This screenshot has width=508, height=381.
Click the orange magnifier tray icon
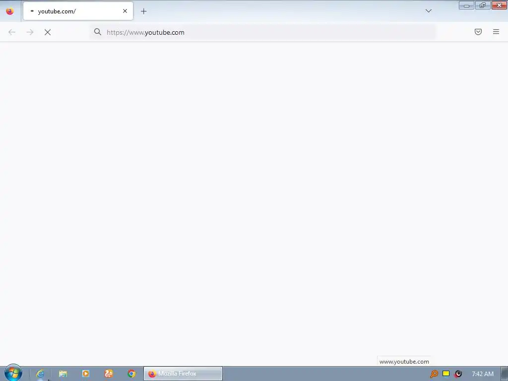click(x=434, y=374)
